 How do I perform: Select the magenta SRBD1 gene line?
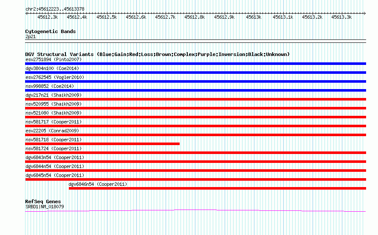click(195, 211)
